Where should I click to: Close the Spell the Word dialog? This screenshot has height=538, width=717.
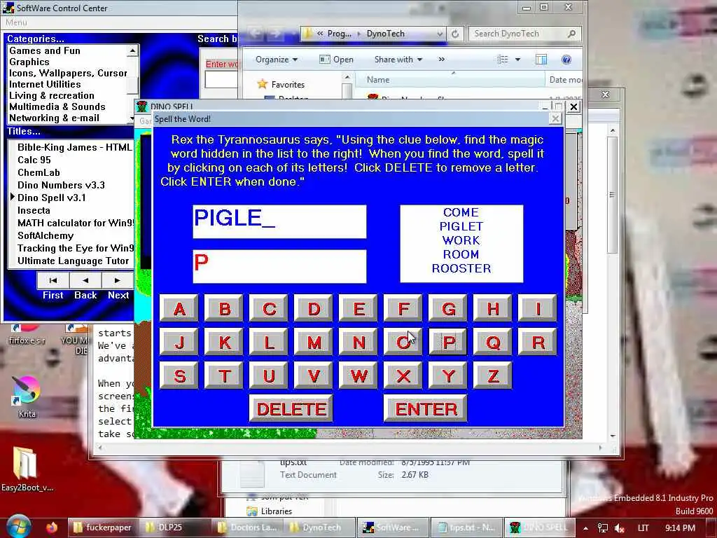pos(555,119)
